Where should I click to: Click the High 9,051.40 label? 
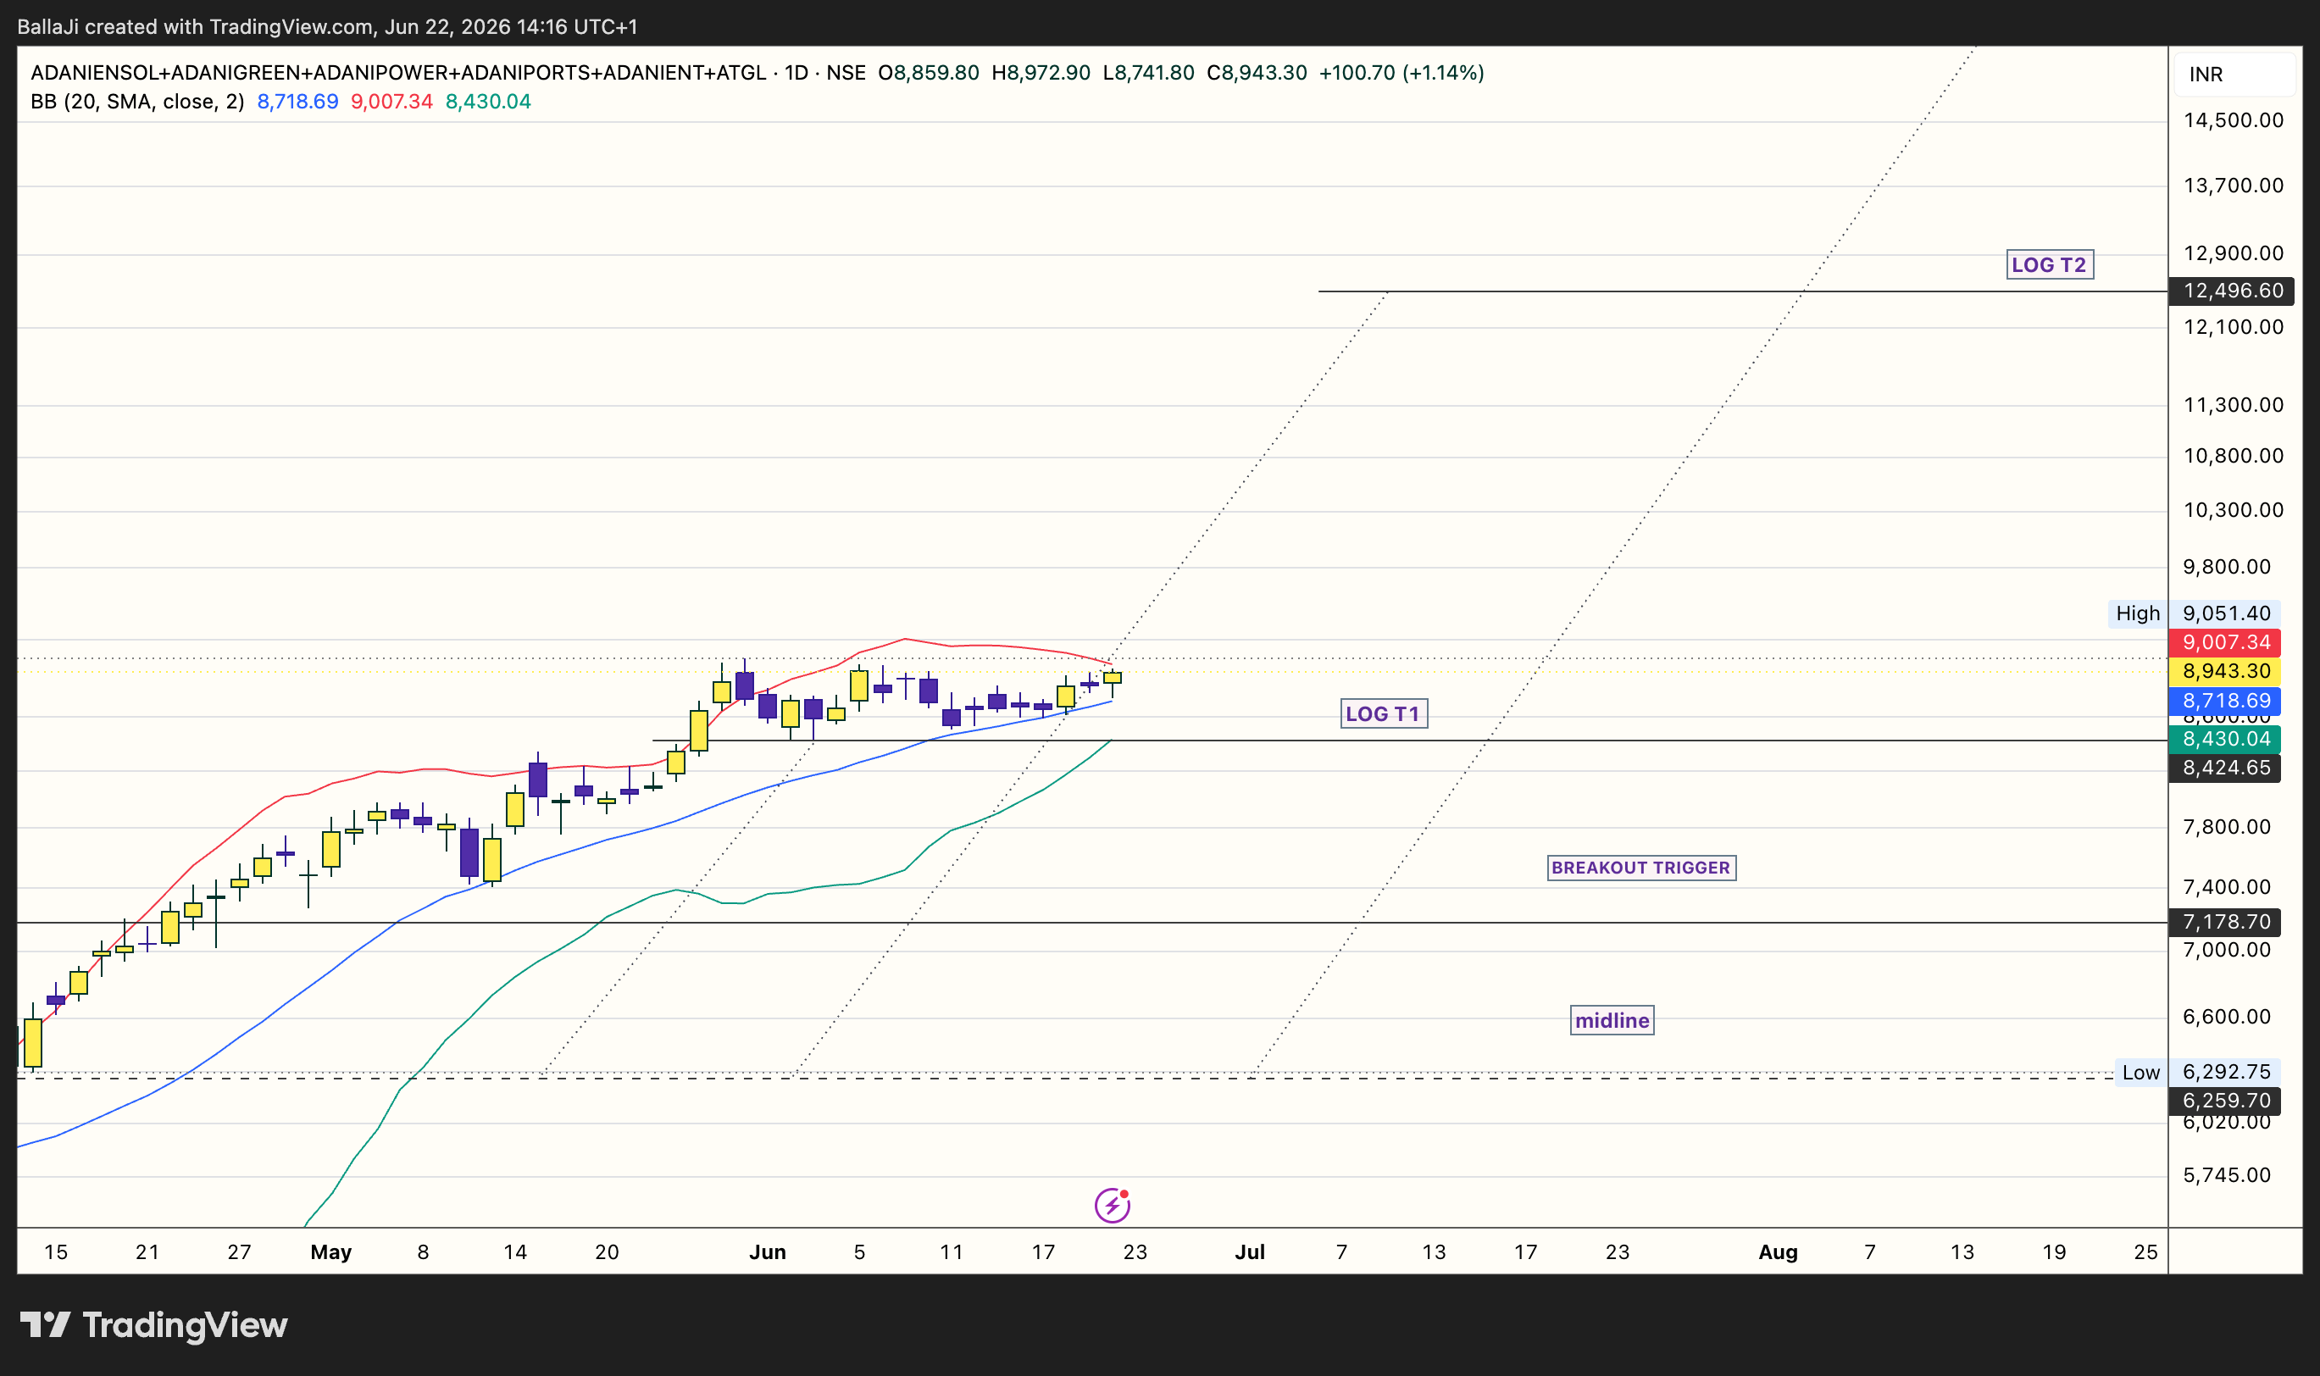(2194, 613)
